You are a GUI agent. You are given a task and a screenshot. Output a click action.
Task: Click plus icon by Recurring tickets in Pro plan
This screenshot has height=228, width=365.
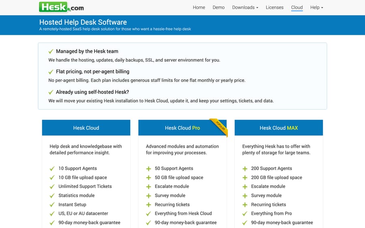148,205
